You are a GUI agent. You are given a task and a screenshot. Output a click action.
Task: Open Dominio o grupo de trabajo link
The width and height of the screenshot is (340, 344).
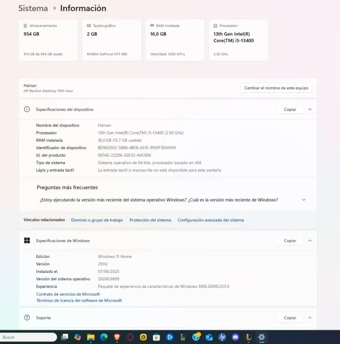point(97,220)
